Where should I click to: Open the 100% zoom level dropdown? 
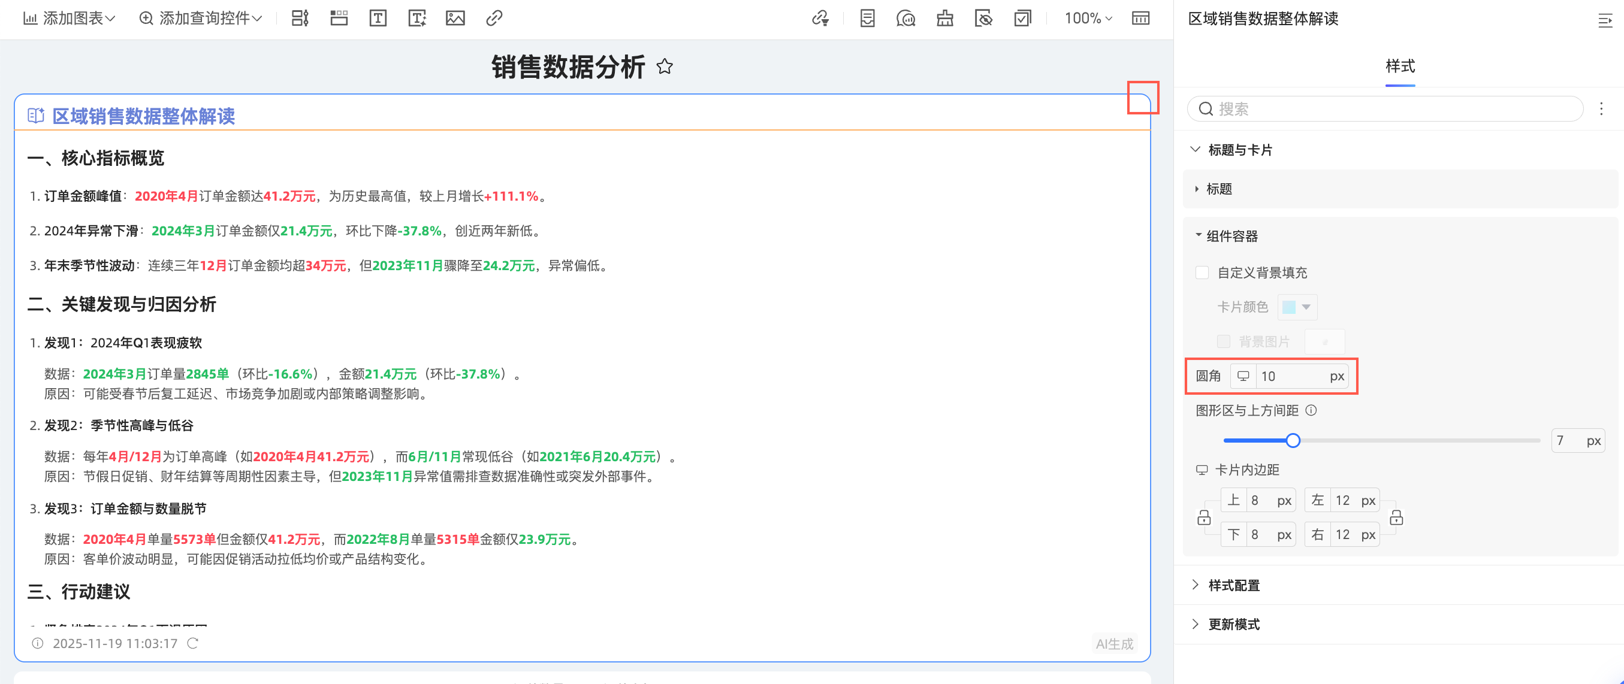(1088, 18)
